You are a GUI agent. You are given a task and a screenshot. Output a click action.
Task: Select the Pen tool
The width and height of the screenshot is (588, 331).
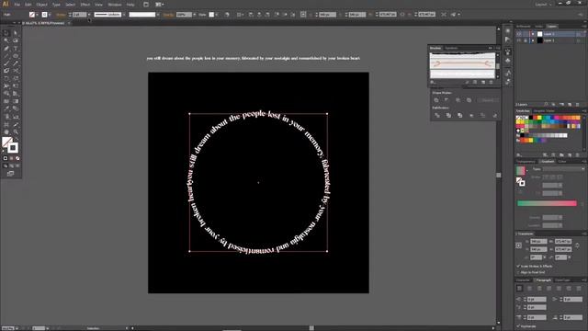pyautogui.click(x=6, y=48)
